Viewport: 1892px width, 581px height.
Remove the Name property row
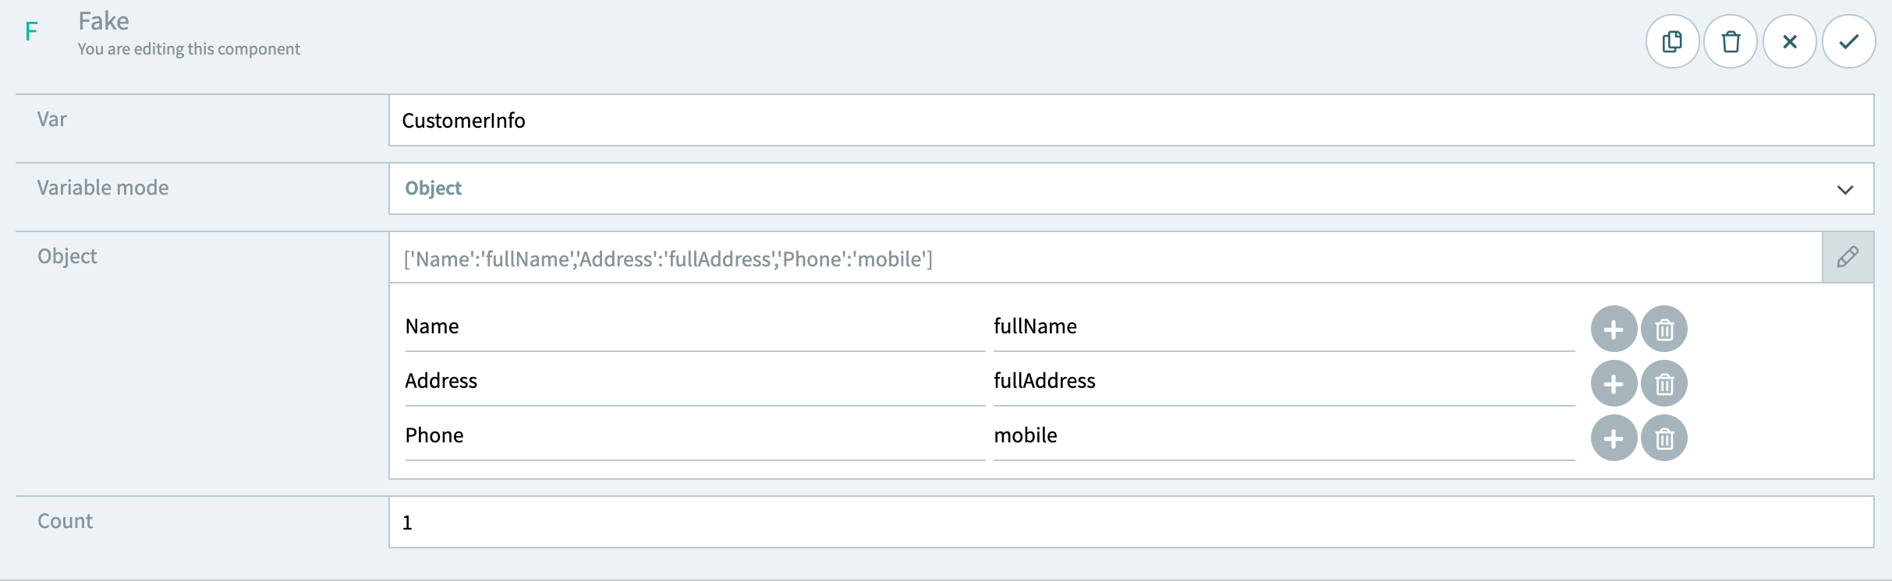[1664, 329]
